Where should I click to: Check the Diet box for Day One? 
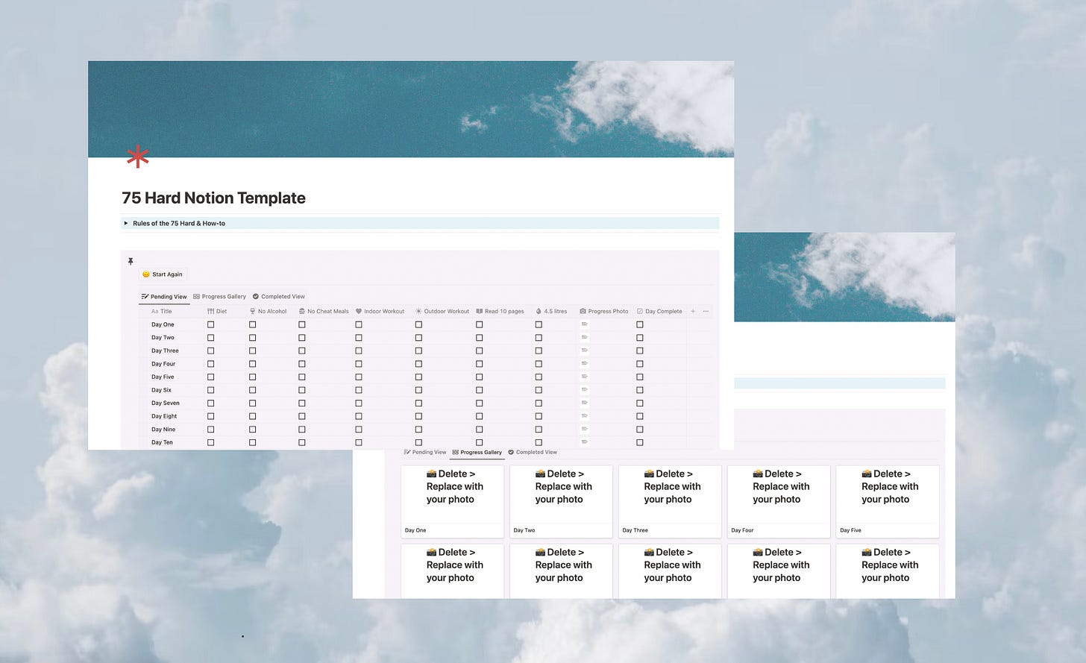[x=211, y=324]
